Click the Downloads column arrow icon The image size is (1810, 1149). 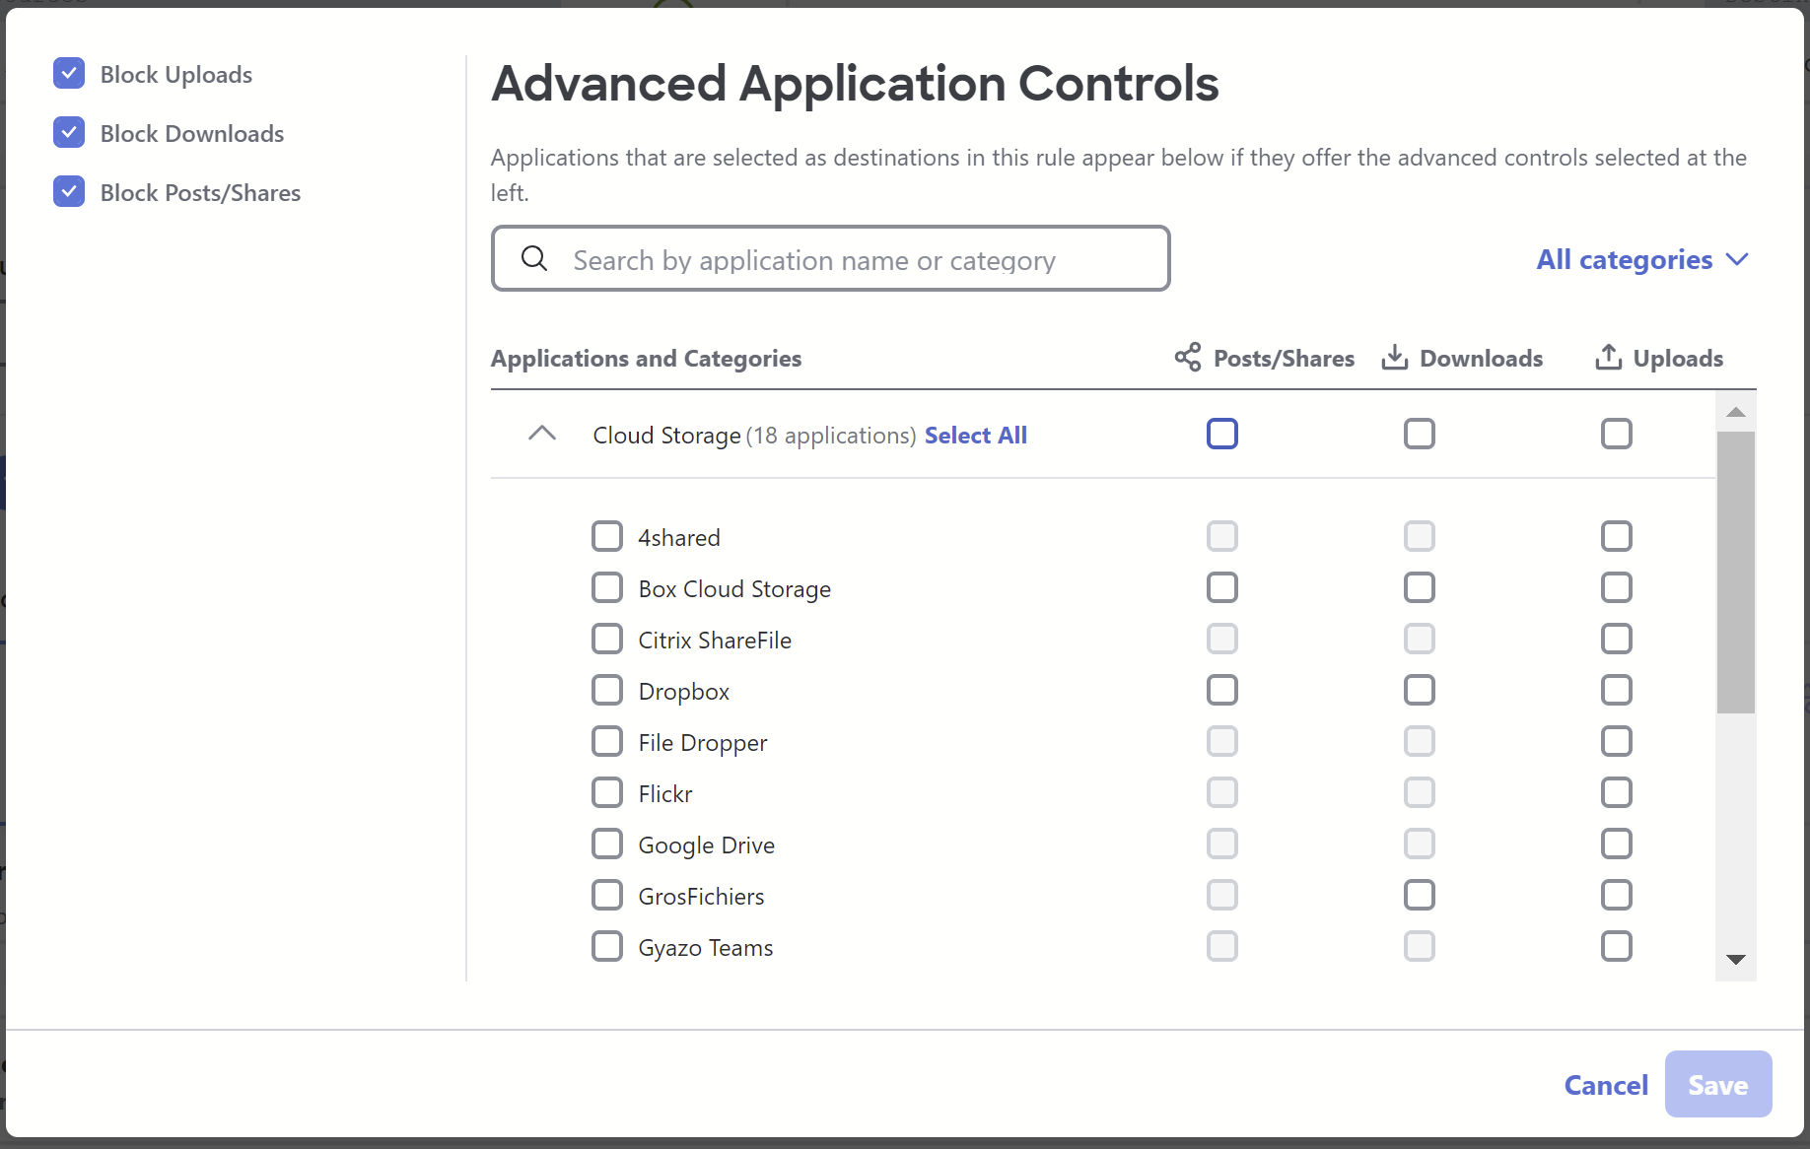pos(1395,357)
